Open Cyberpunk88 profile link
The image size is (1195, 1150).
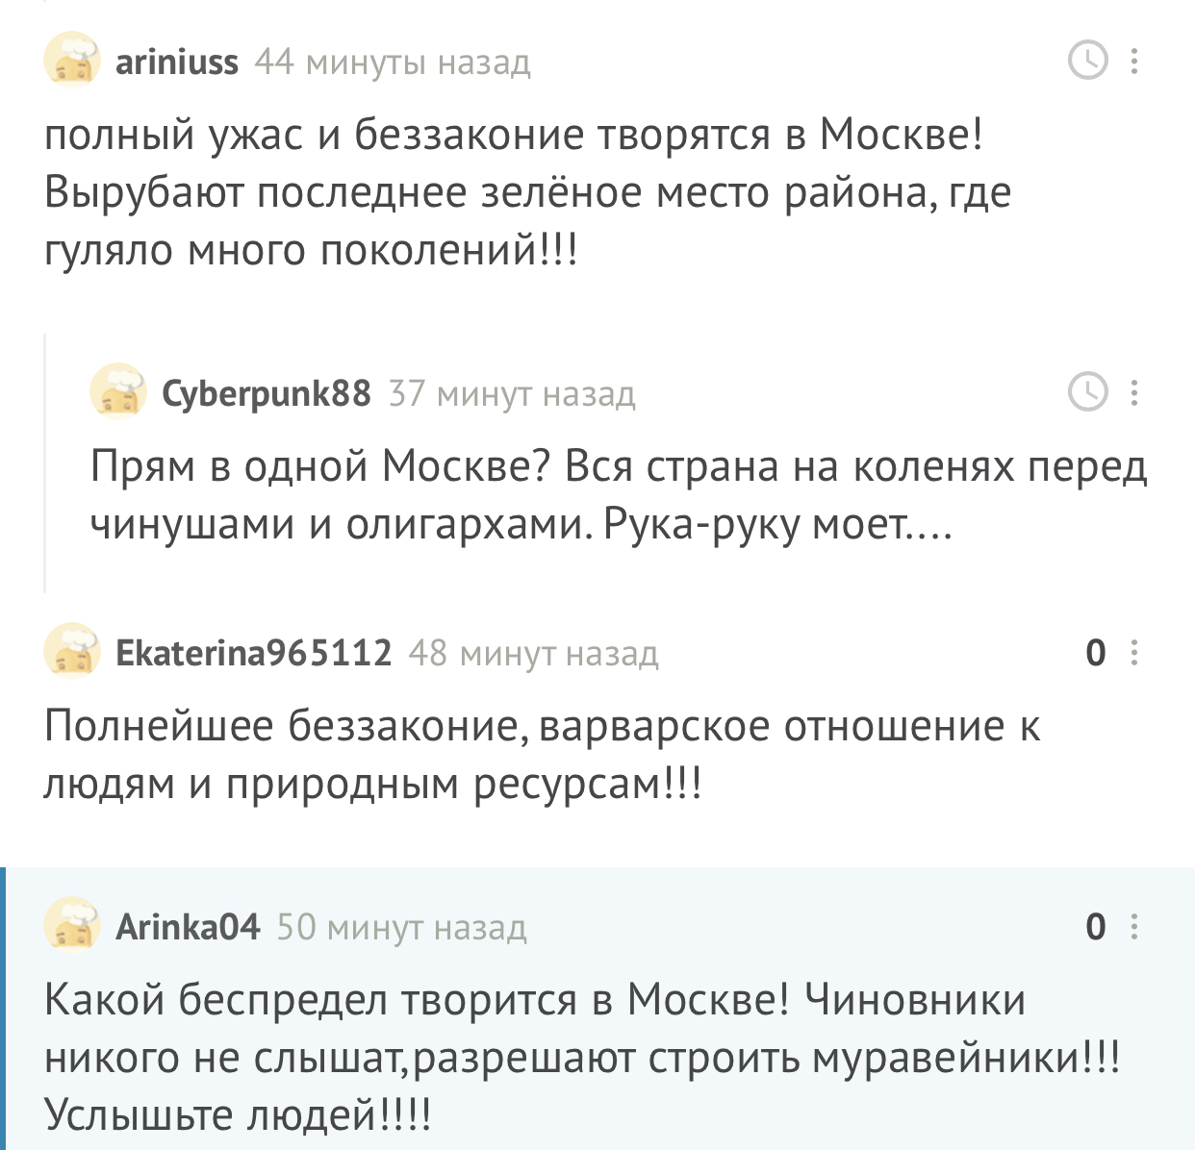point(267,393)
